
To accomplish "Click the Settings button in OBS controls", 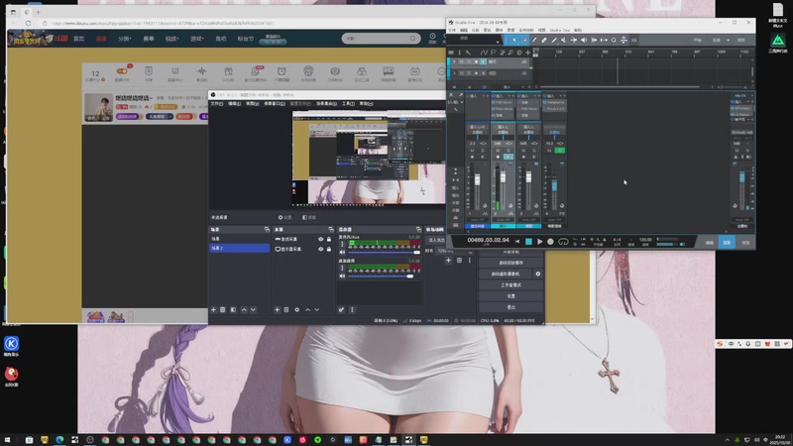I will (x=511, y=296).
